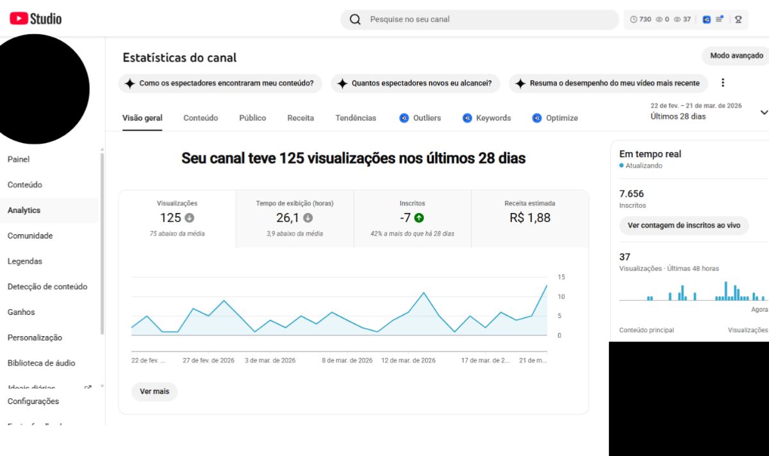Click the real-time 48 hours bar chart
Image resolution: width=769 pixels, height=456 pixels.
pyautogui.click(x=693, y=291)
